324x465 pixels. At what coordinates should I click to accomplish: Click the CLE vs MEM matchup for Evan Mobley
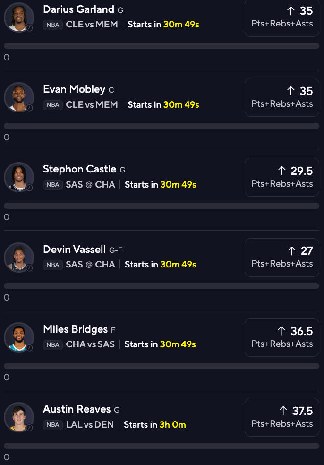point(92,105)
